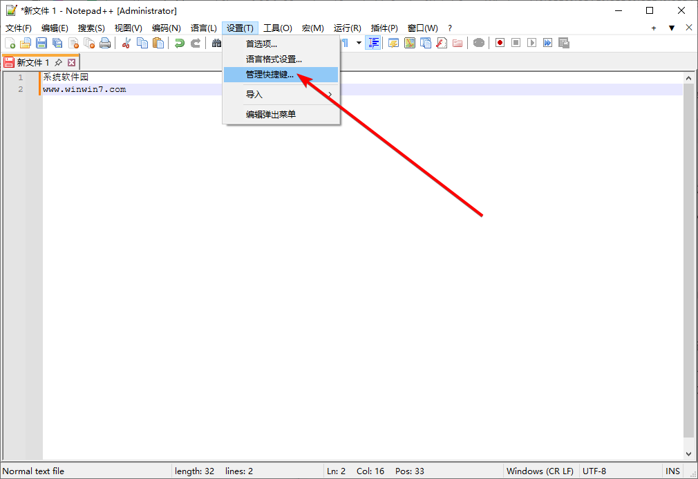The width and height of the screenshot is (698, 479).
Task: Choose 编辑弹出菜单 menu entry
Action: coord(281,115)
